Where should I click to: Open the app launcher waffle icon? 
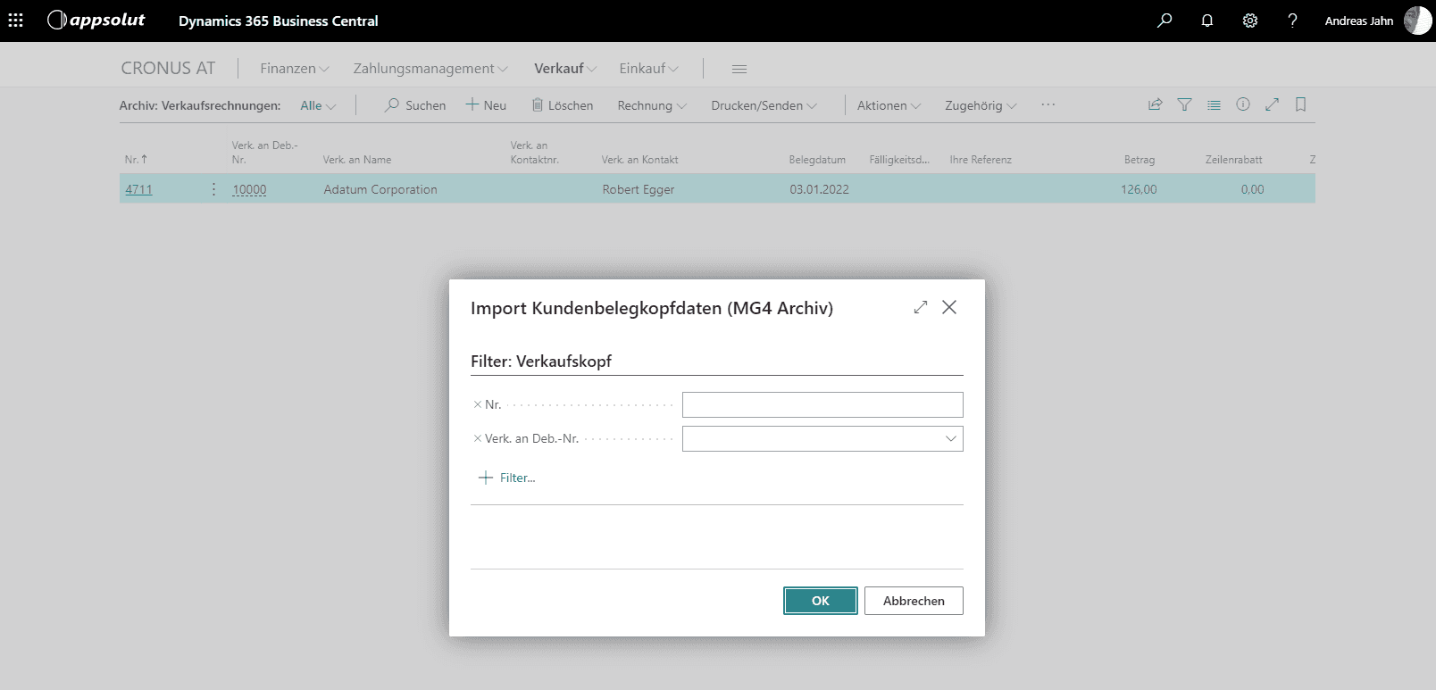pos(16,21)
